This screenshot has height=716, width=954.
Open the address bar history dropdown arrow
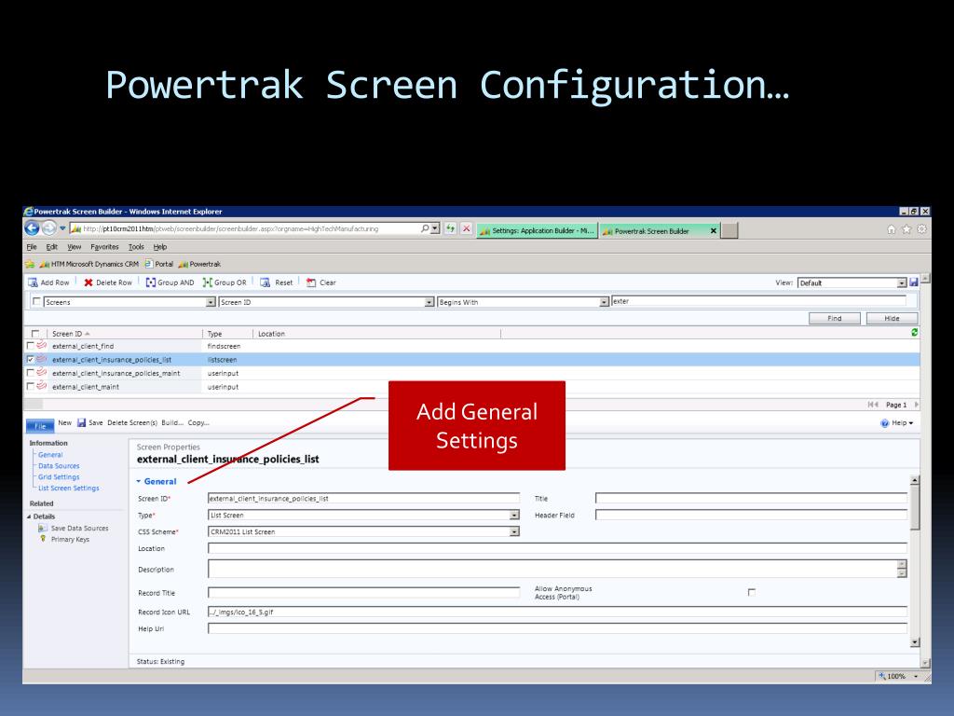(435, 228)
